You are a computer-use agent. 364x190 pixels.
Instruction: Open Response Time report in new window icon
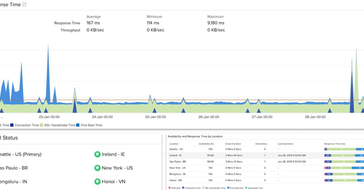[24, 5]
